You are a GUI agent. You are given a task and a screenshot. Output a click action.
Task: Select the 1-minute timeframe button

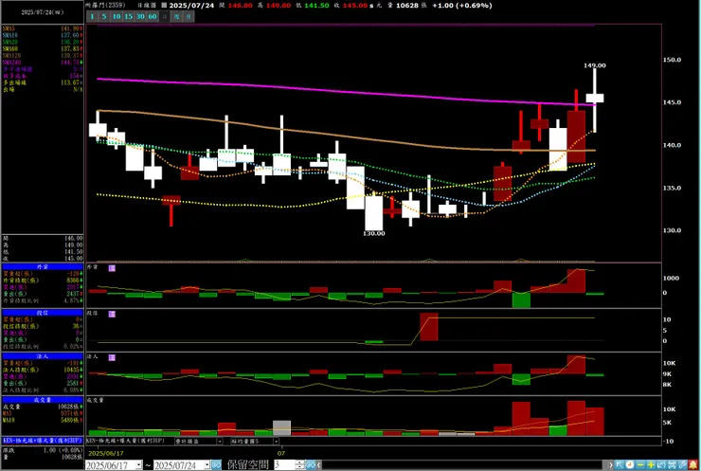[x=92, y=16]
